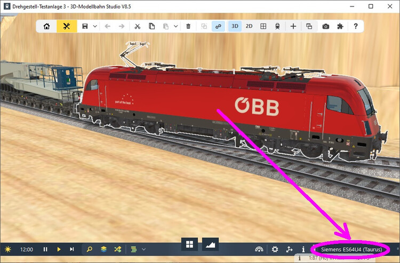Maximize the 3D-Modellbahn Studio window
Viewport: 400px width, 263px height.
pos(371,6)
